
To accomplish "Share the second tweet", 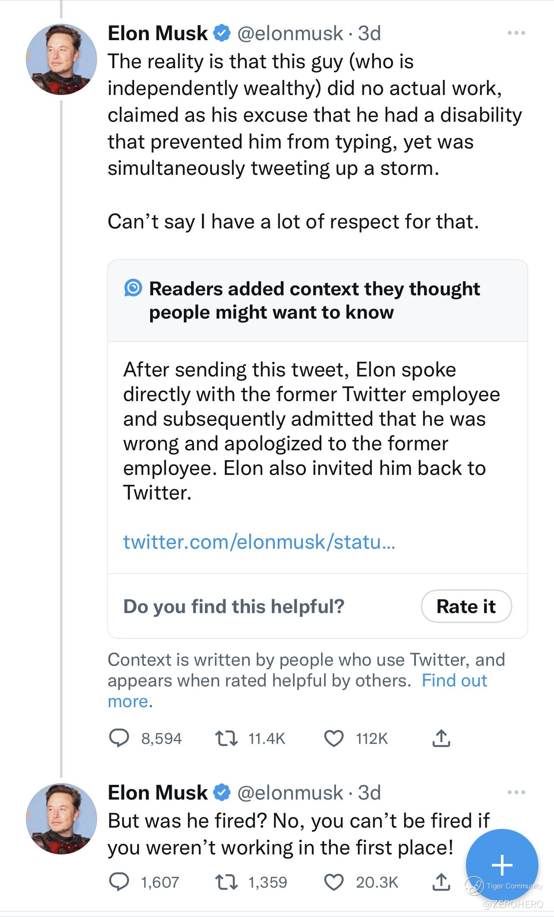I will pyautogui.click(x=441, y=882).
